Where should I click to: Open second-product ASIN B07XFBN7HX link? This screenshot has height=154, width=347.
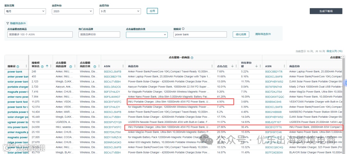(x=273, y=87)
